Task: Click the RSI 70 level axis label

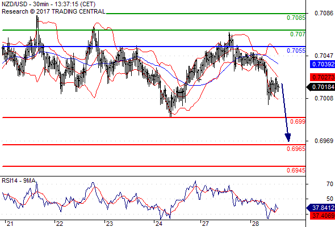Action: [x=330, y=184]
